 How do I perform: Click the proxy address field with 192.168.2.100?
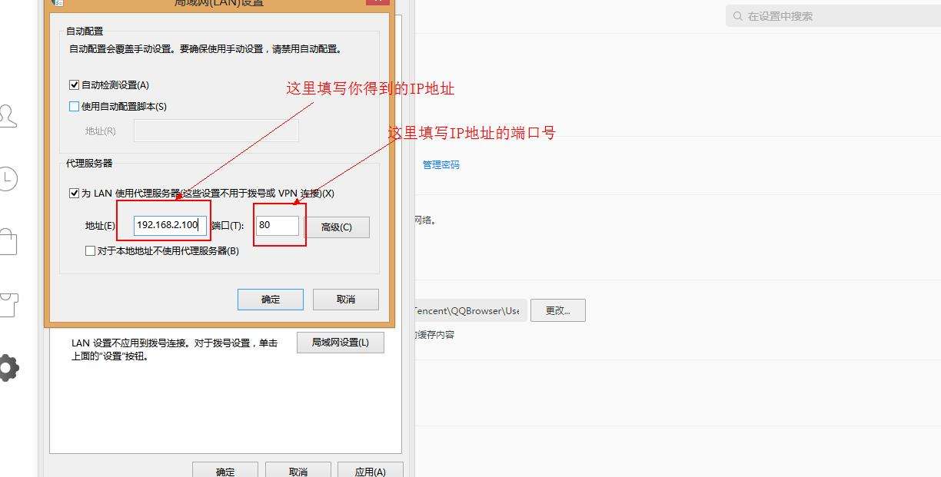pos(170,225)
